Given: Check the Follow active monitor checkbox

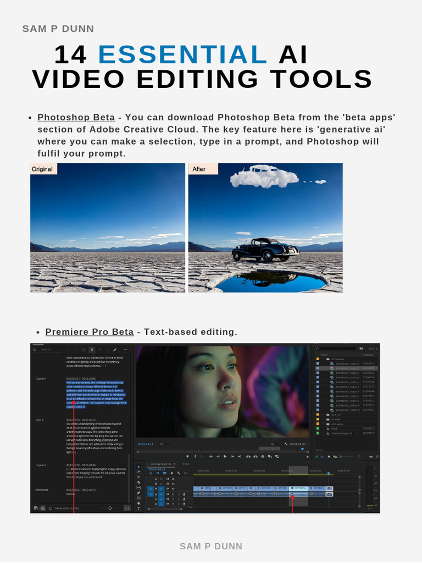Looking at the screenshot, I should click(51, 508).
